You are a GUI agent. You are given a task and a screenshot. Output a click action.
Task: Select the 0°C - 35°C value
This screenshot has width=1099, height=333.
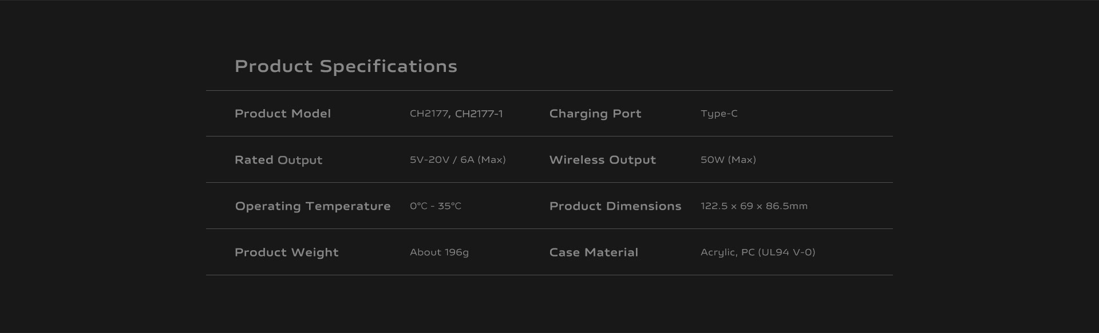(436, 206)
